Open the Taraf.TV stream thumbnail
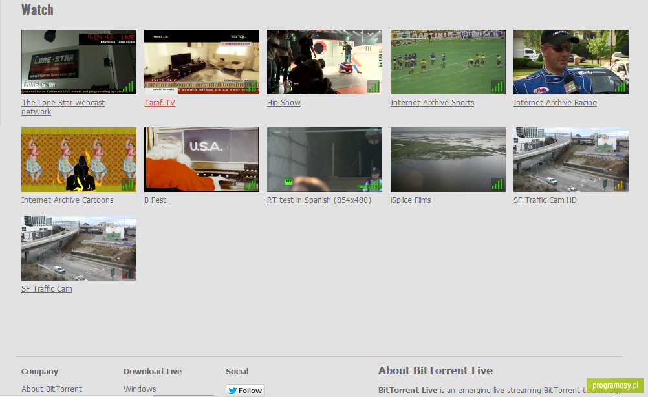648x397 pixels. click(x=202, y=62)
